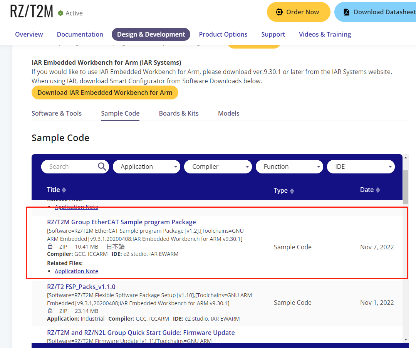Open the Application filter dropdown

coord(146,166)
